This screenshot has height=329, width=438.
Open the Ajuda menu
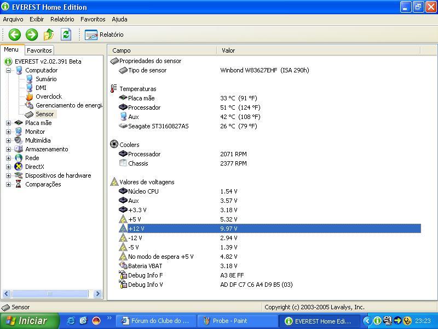point(119,19)
